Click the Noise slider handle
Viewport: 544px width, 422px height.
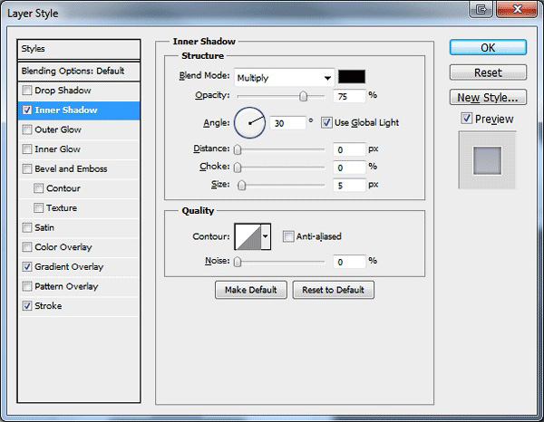pos(238,262)
